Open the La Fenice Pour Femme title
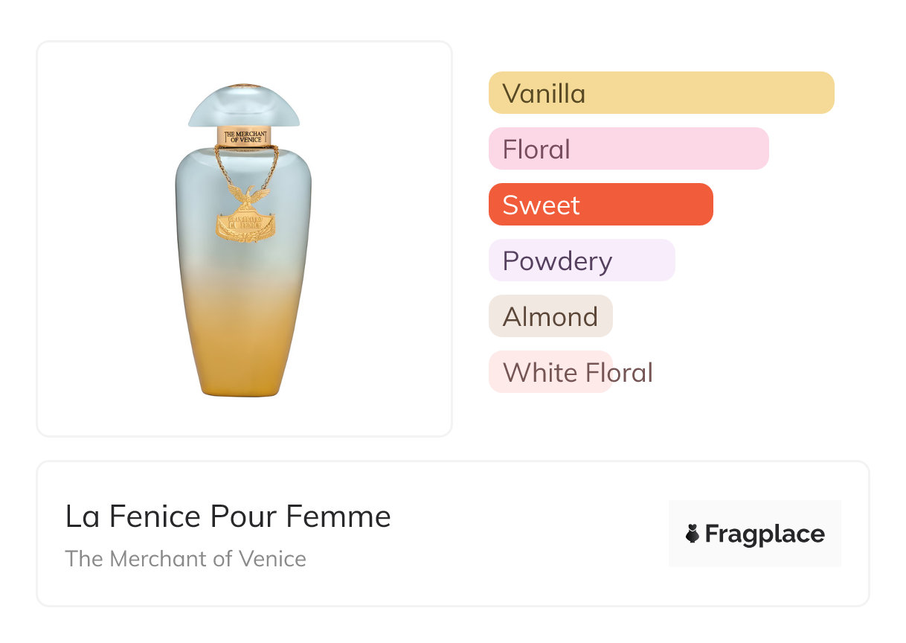Image resolution: width=906 pixels, height=643 pixels. pyautogui.click(x=228, y=516)
